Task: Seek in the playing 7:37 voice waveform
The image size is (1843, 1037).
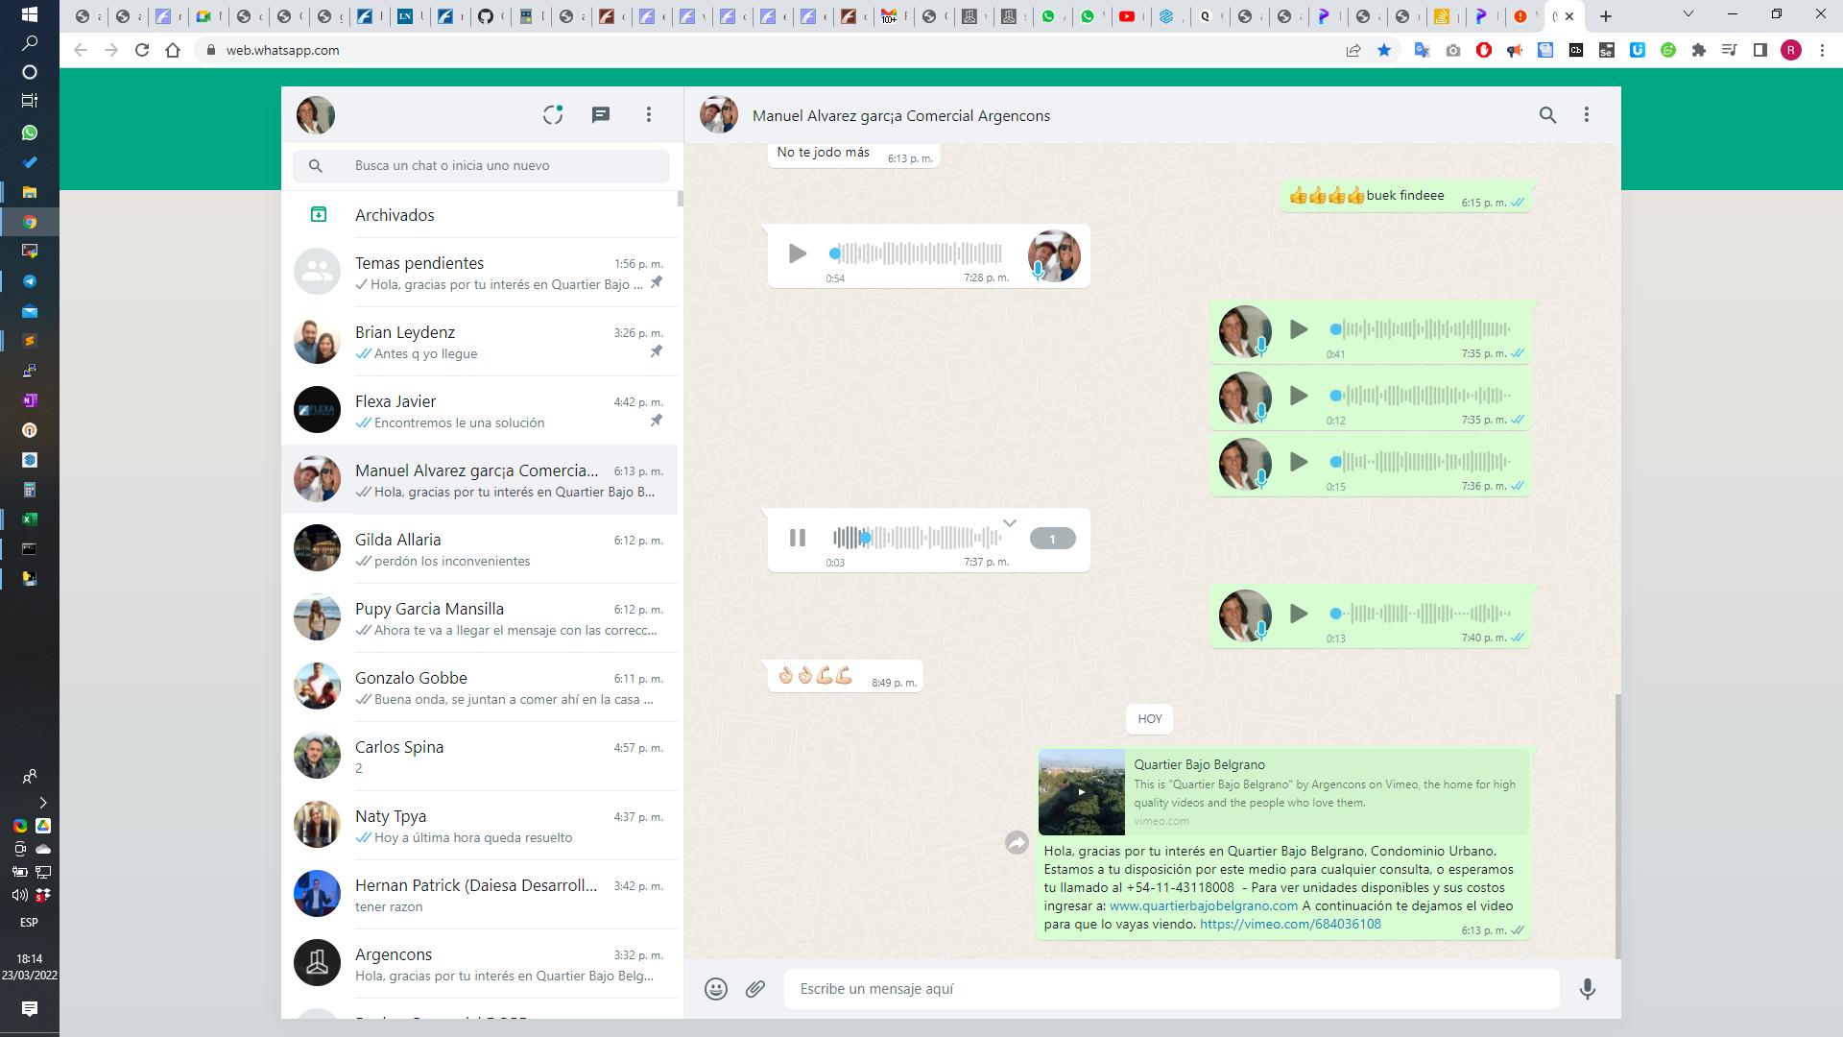Action: (x=916, y=538)
